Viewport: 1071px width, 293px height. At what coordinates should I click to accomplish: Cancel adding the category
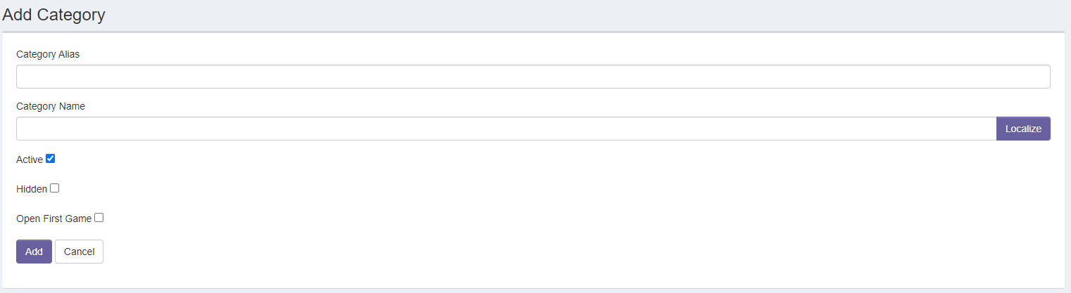[x=79, y=252]
